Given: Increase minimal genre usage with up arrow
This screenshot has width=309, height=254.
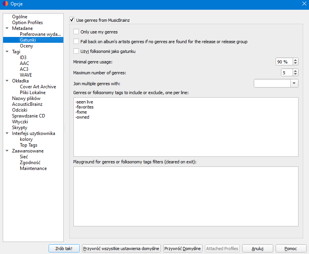Looking at the screenshot, I should click(x=295, y=60).
